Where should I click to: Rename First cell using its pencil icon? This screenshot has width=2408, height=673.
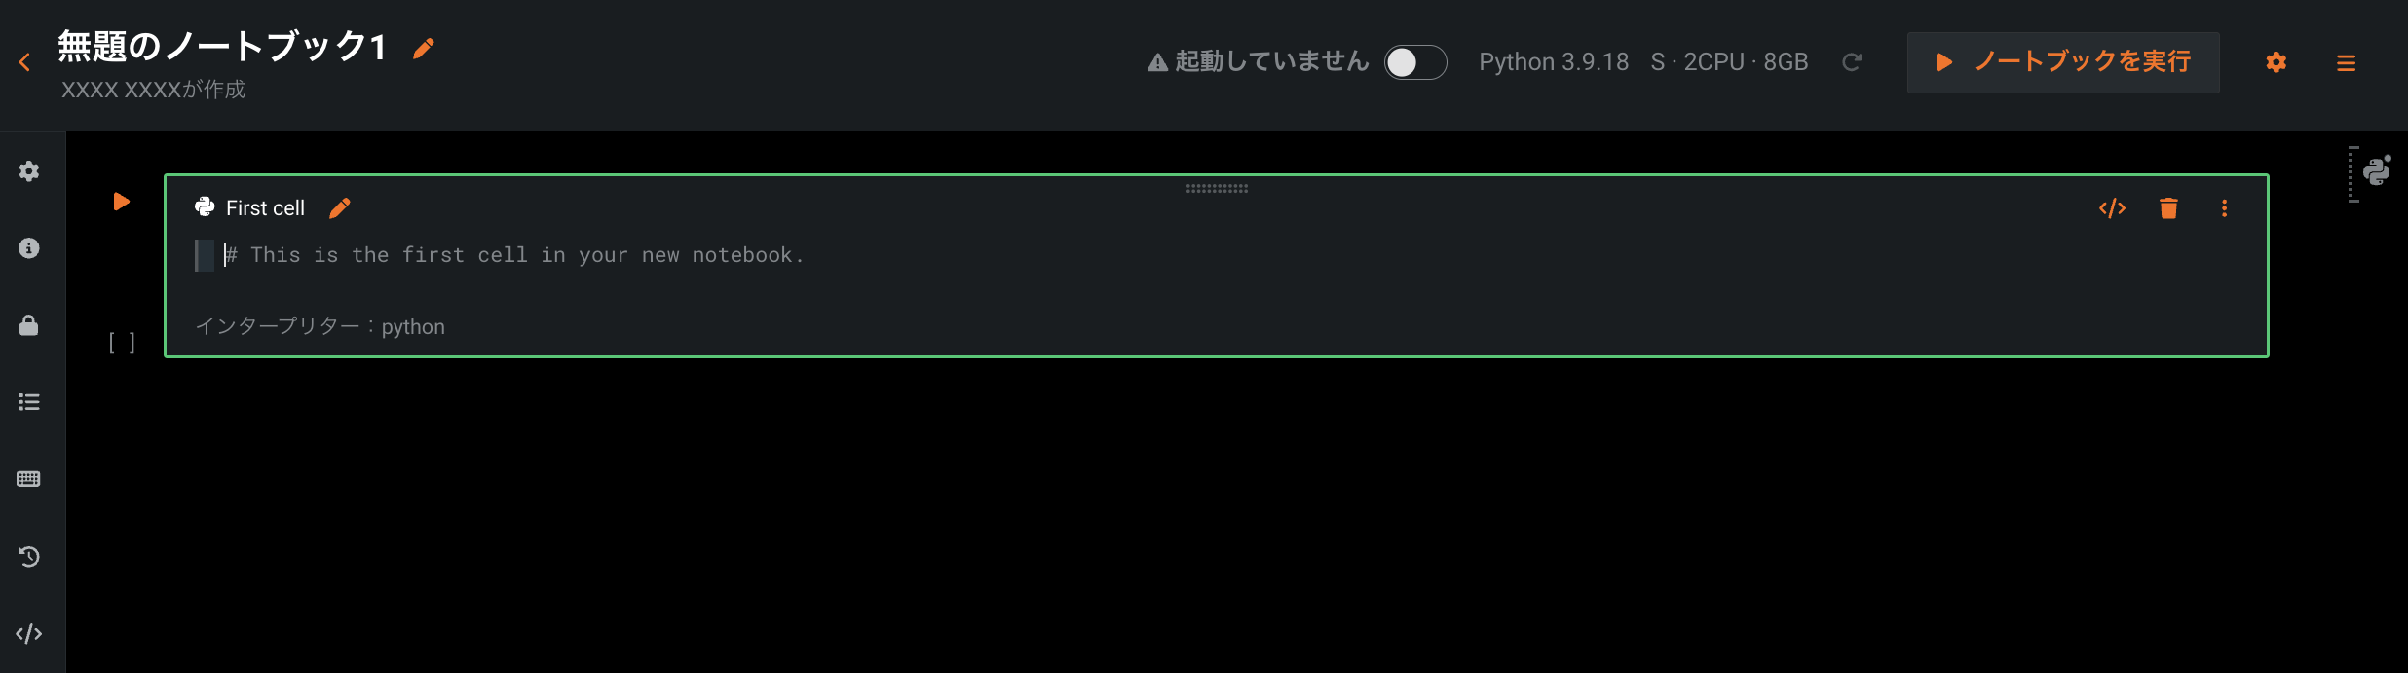(340, 208)
